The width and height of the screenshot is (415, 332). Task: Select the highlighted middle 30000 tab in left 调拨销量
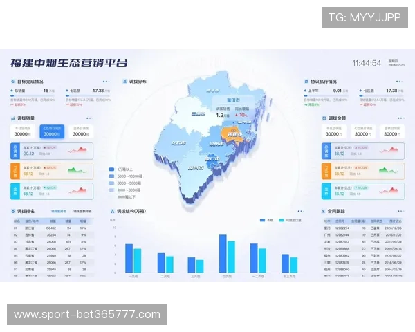click(52, 131)
